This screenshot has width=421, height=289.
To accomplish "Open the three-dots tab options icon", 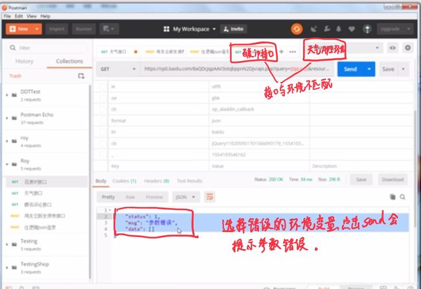I will [293, 52].
